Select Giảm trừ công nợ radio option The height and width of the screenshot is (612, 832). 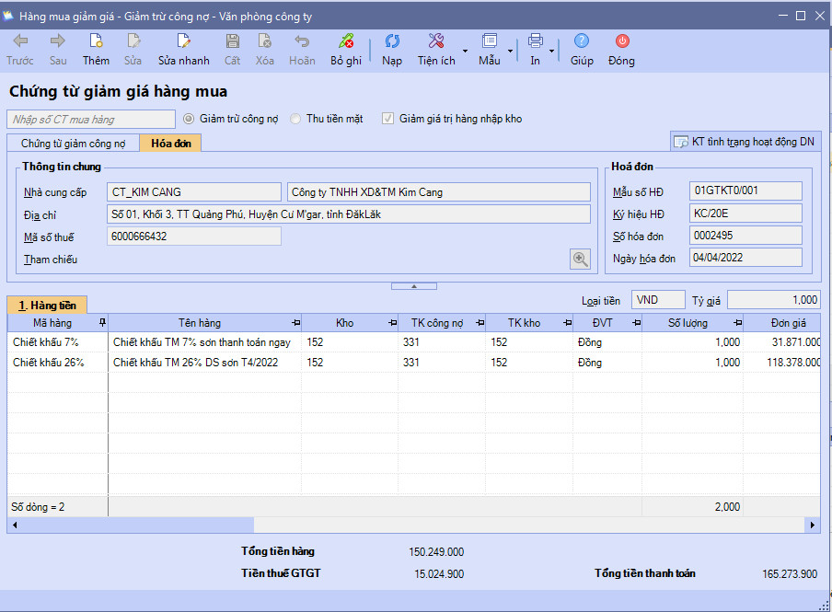pyautogui.click(x=189, y=119)
